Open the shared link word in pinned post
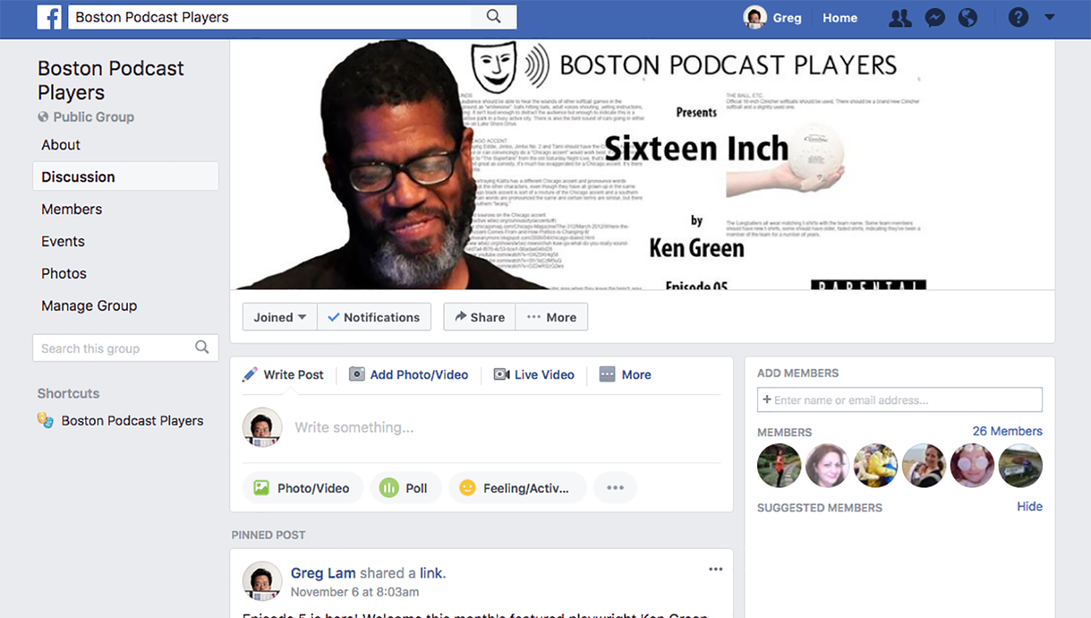1091x618 pixels. pos(431,573)
